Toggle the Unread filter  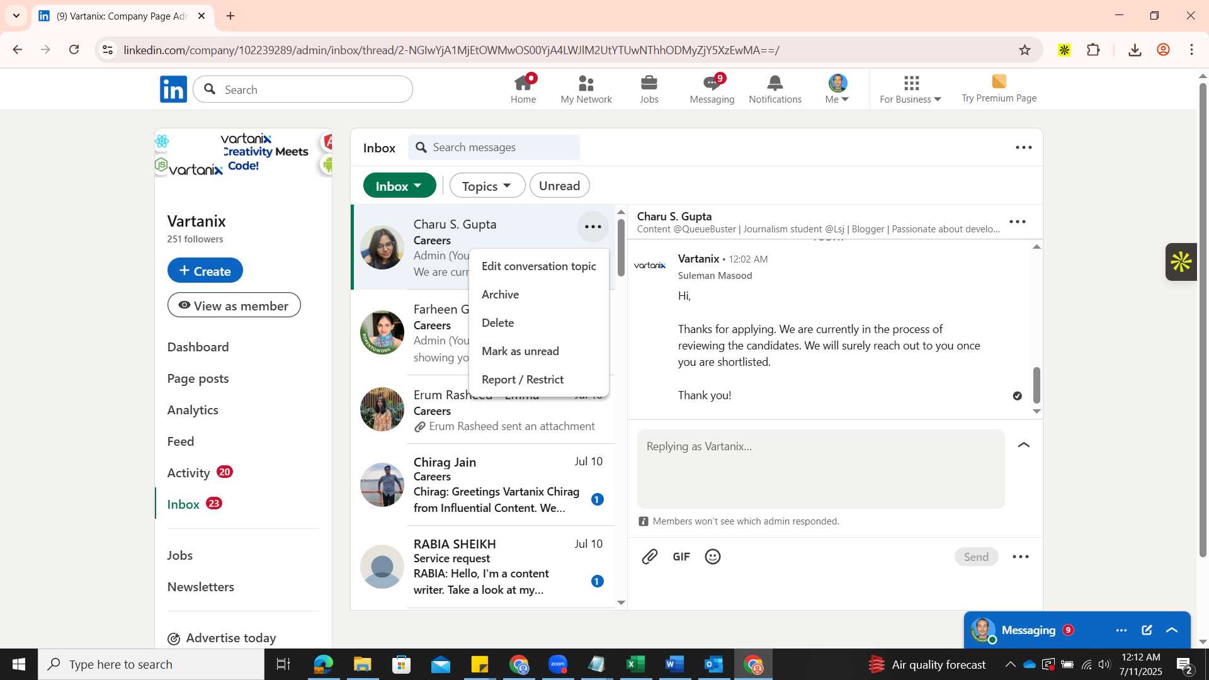pyautogui.click(x=560, y=186)
